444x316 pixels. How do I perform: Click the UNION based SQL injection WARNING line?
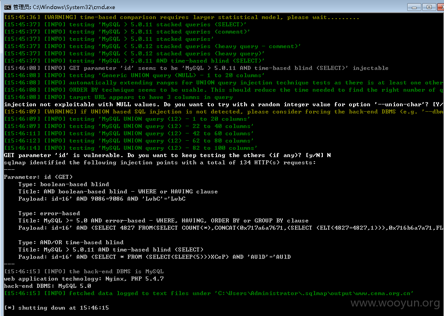[x=223, y=112]
